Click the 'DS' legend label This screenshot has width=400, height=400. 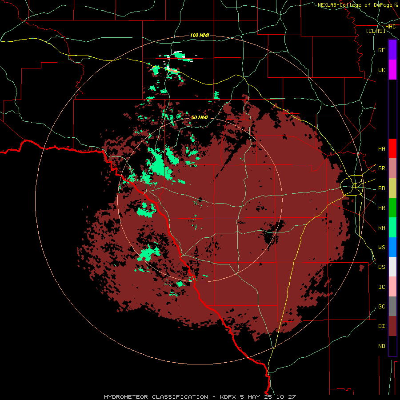381,267
